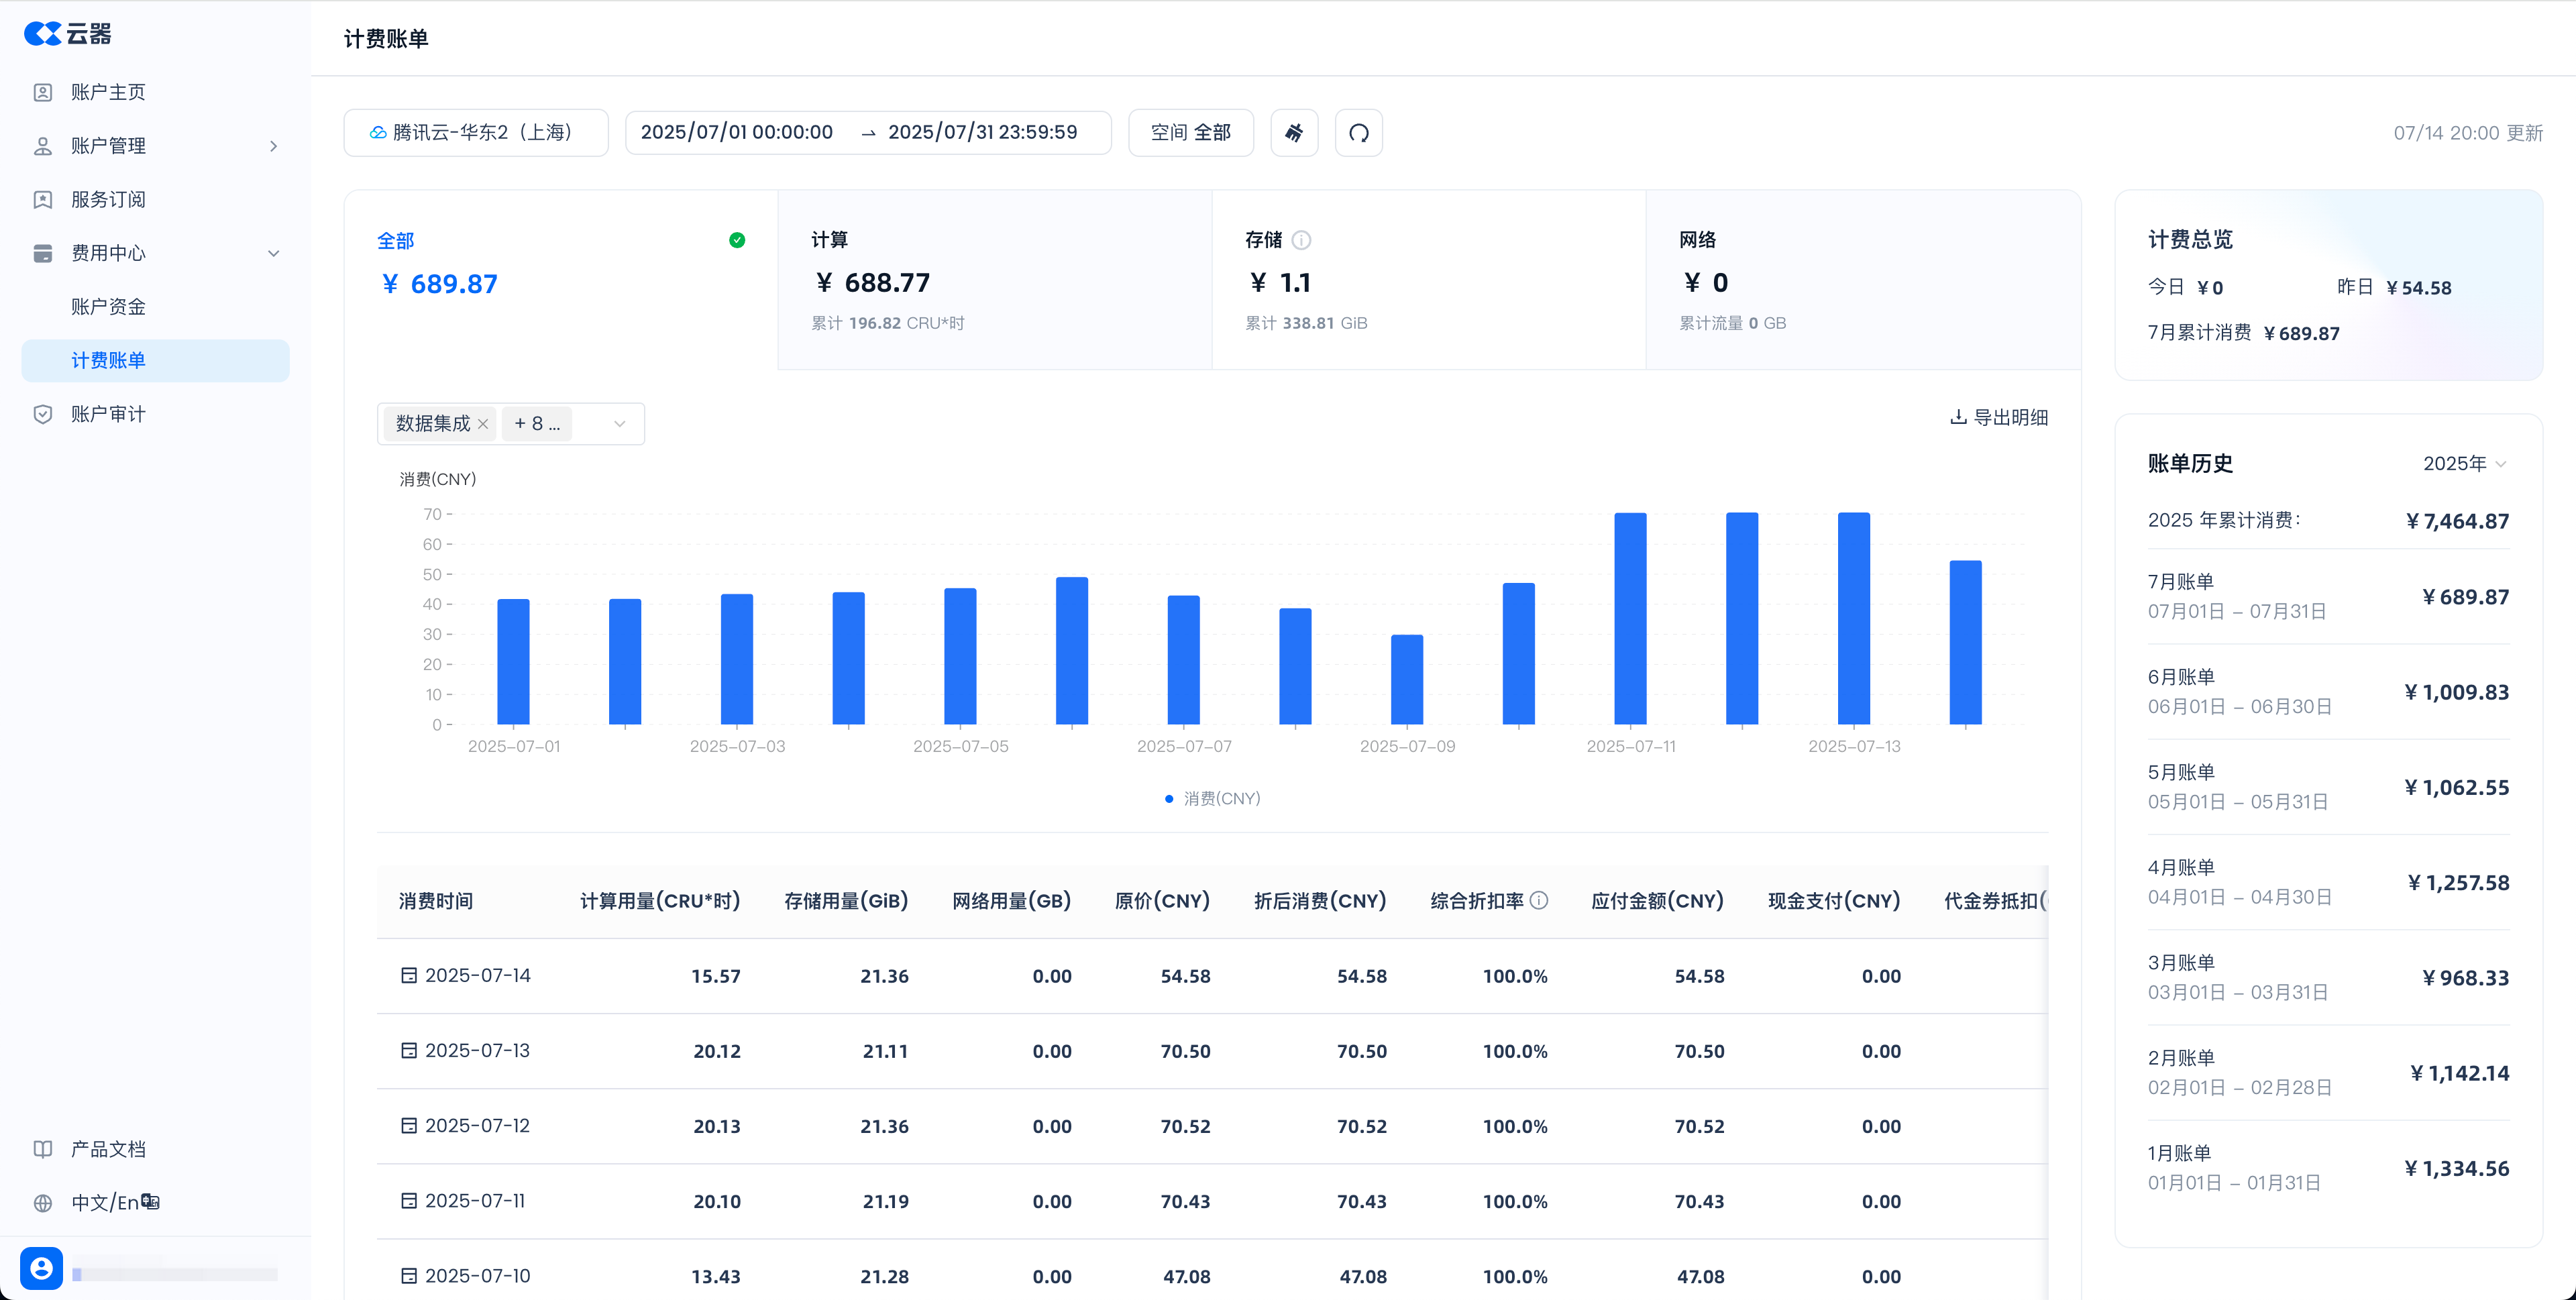
Task: Expand the 2025-07-14 row detail icon
Action: (x=408, y=975)
